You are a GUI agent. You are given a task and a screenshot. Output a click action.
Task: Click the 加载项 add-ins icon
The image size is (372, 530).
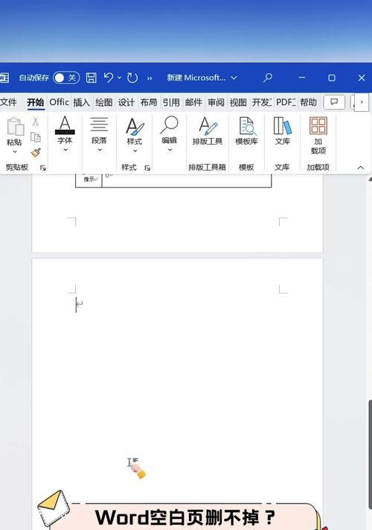coord(318,125)
